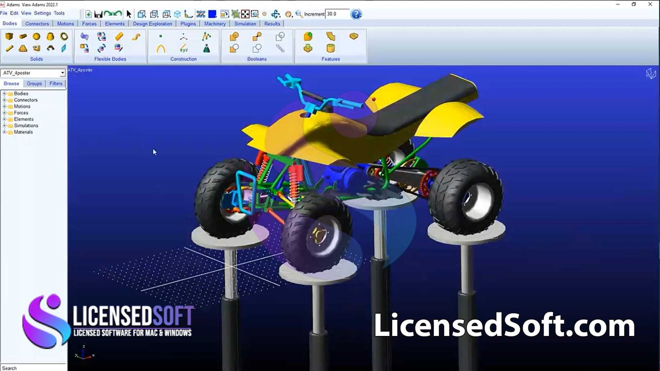Click the Save database icon
Viewport: 660px width, 371px height.
pos(98,14)
